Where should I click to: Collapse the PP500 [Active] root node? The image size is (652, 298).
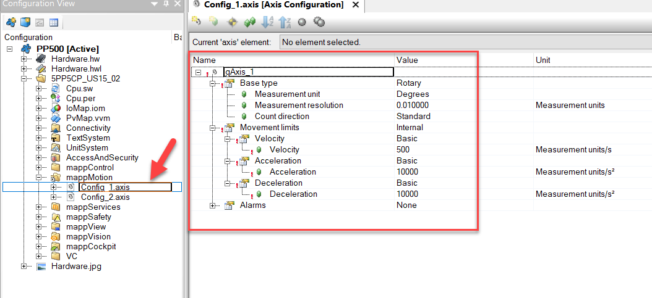[9, 49]
